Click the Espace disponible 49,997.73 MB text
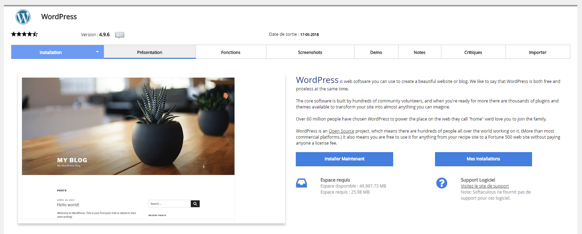 [353, 186]
